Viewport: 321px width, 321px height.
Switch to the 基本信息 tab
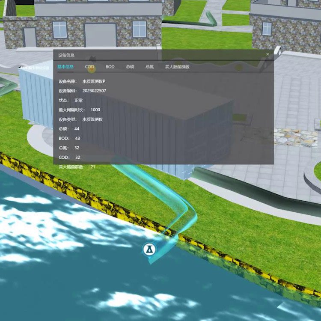click(x=65, y=67)
